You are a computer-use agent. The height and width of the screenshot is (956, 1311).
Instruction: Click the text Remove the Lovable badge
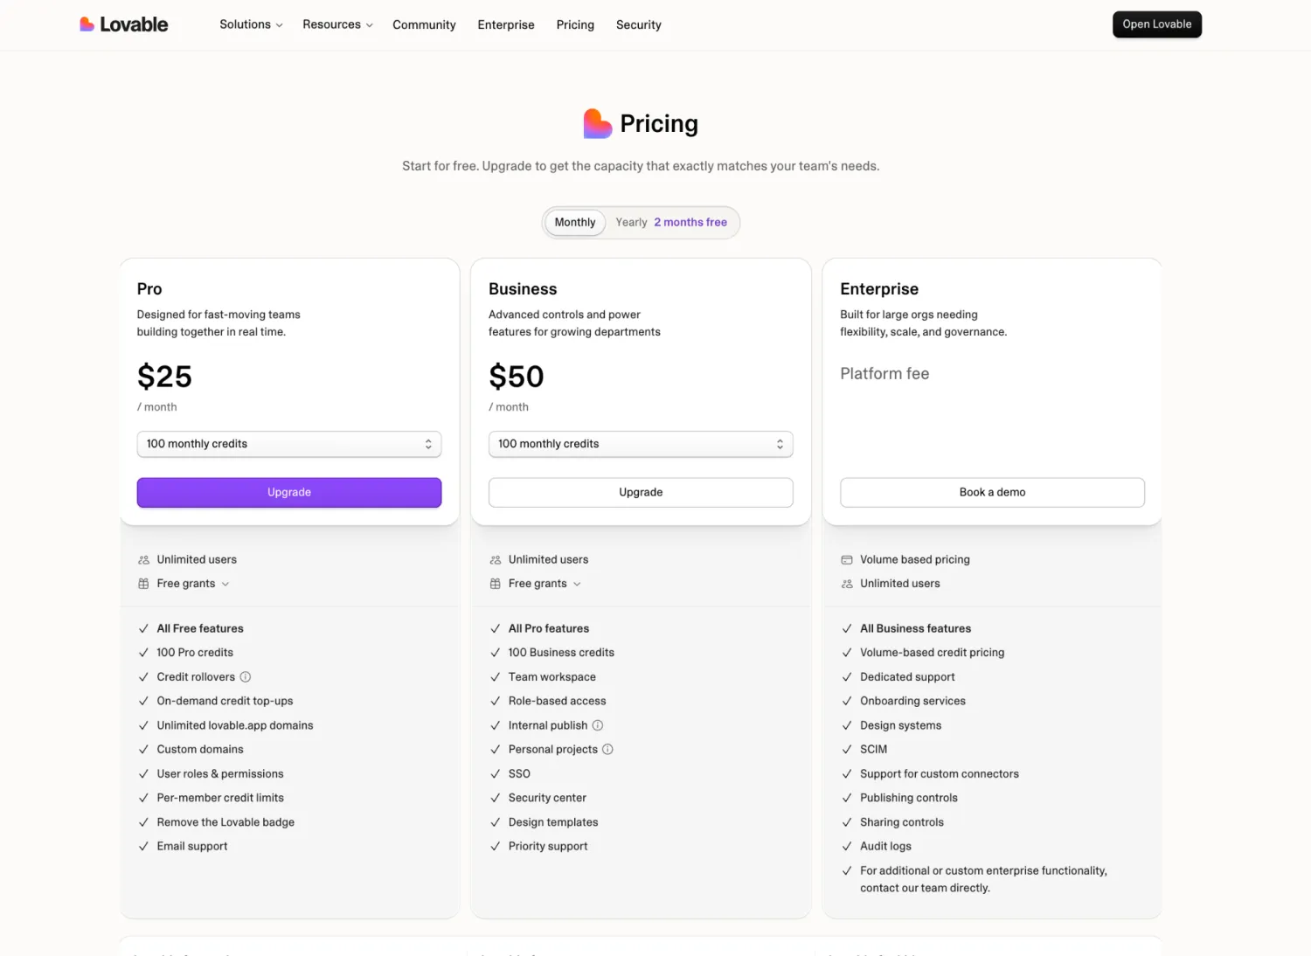(x=225, y=822)
